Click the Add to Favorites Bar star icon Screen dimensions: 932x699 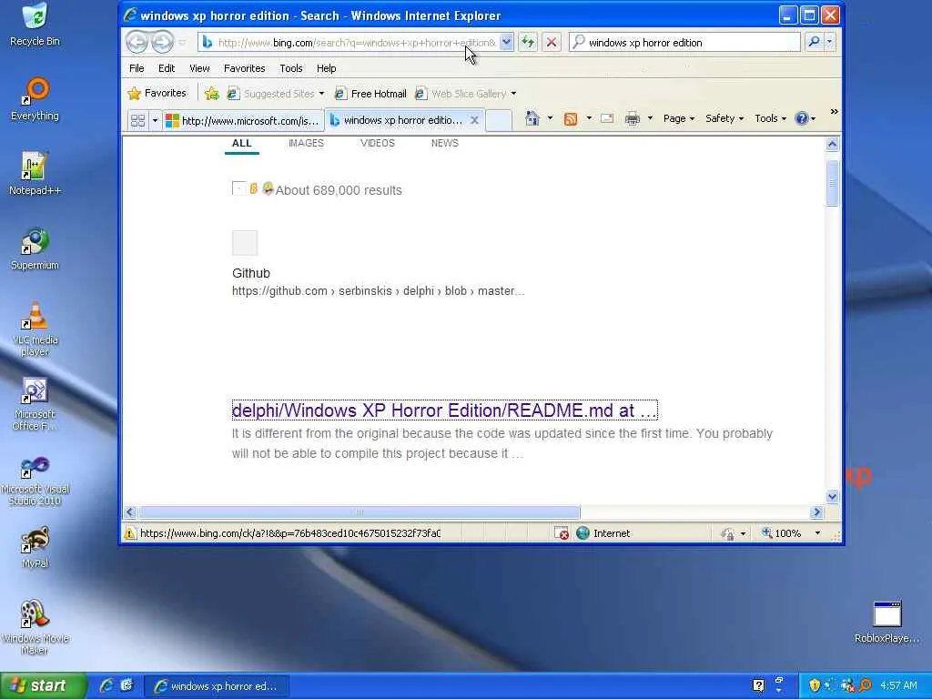pyautogui.click(x=211, y=94)
